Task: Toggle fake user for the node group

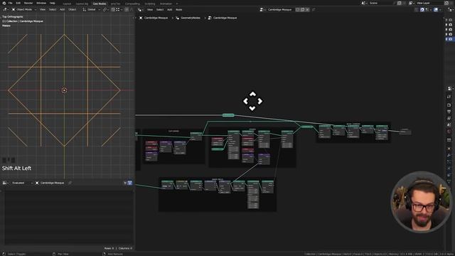Action: click(x=297, y=9)
